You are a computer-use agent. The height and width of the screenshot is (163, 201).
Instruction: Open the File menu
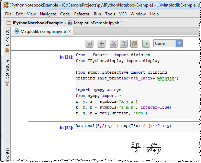[x=8, y=14]
